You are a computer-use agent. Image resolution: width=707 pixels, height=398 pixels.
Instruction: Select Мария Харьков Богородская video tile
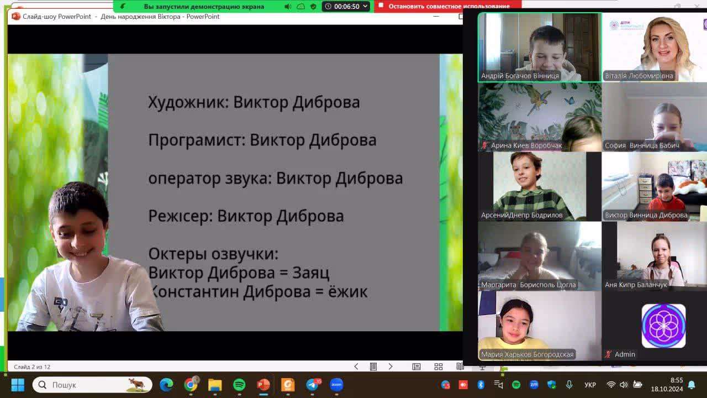(x=540, y=326)
